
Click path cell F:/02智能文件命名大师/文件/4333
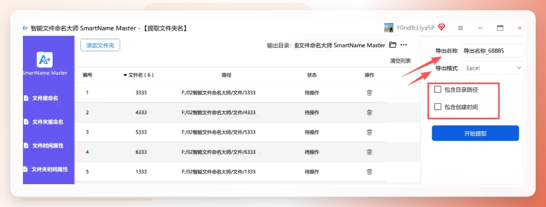click(x=219, y=113)
